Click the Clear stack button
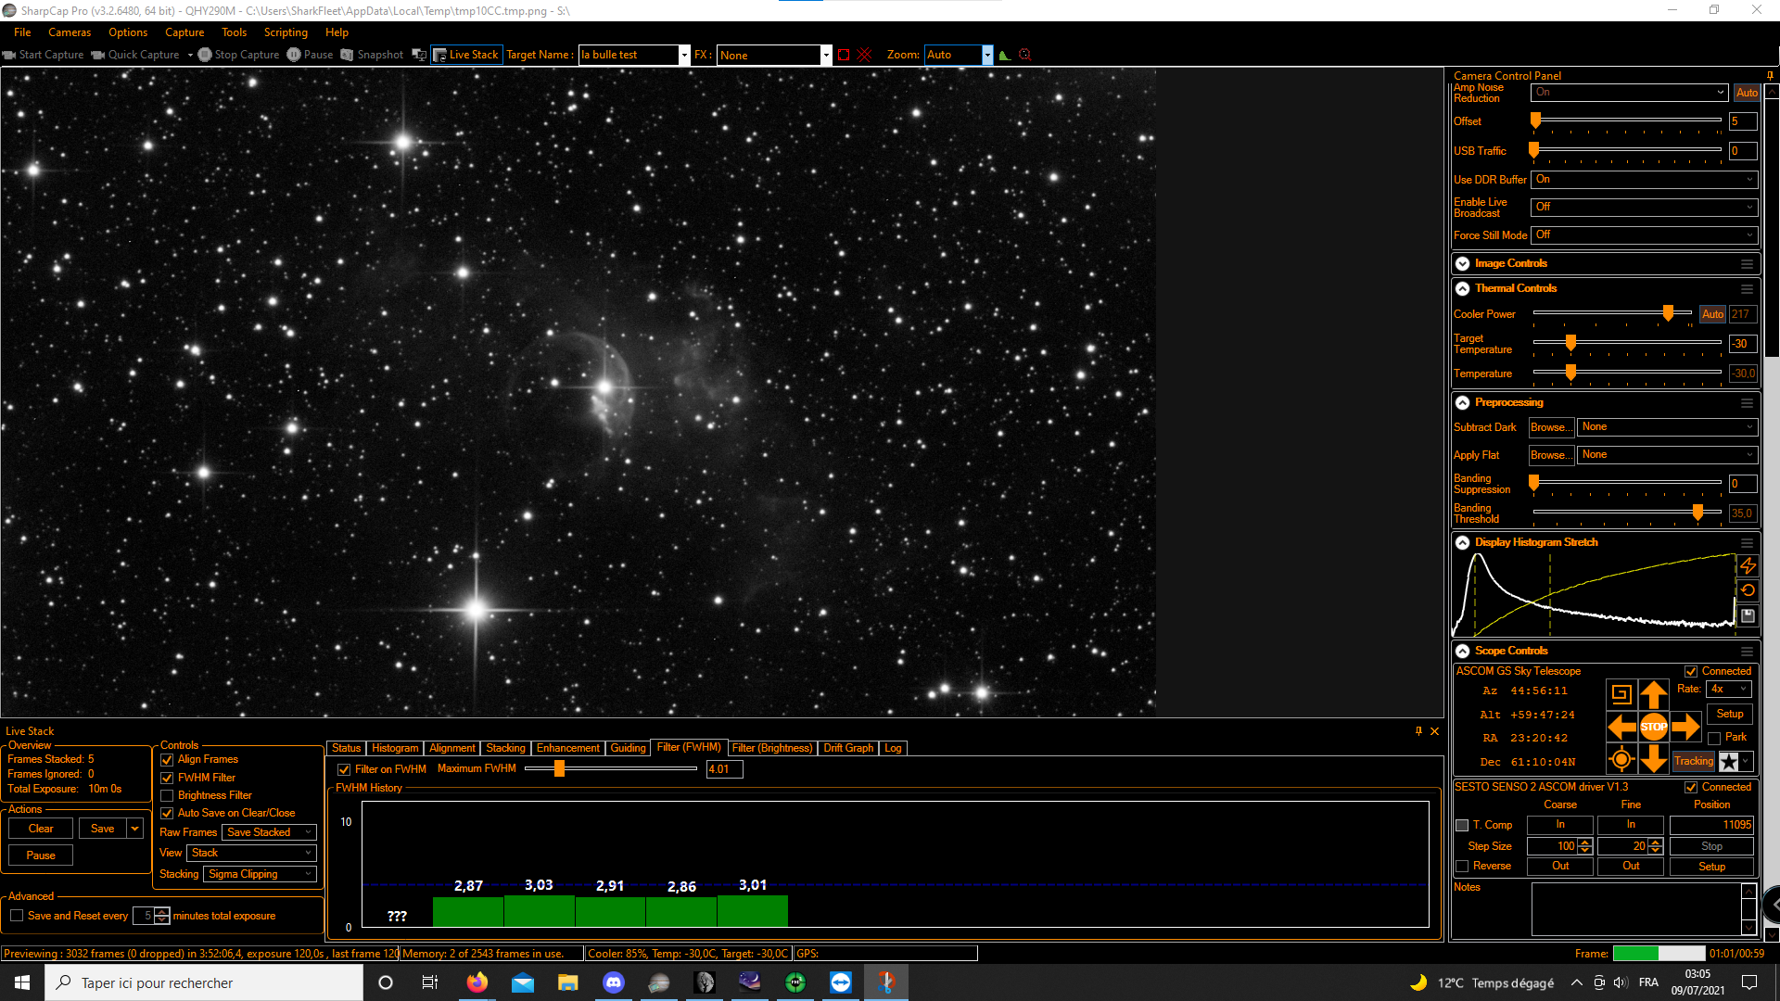Image resolution: width=1780 pixels, height=1001 pixels. pos(41,829)
